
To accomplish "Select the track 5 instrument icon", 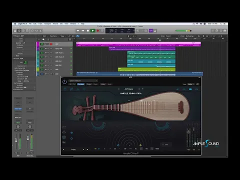I will point(42,61).
